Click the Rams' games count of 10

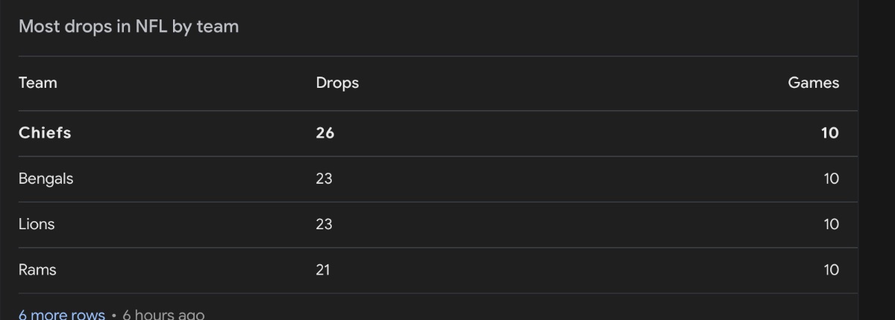[x=831, y=269]
